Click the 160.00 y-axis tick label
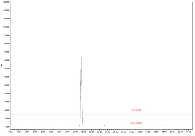This screenshot has height=136, width=195. click(6, 60)
